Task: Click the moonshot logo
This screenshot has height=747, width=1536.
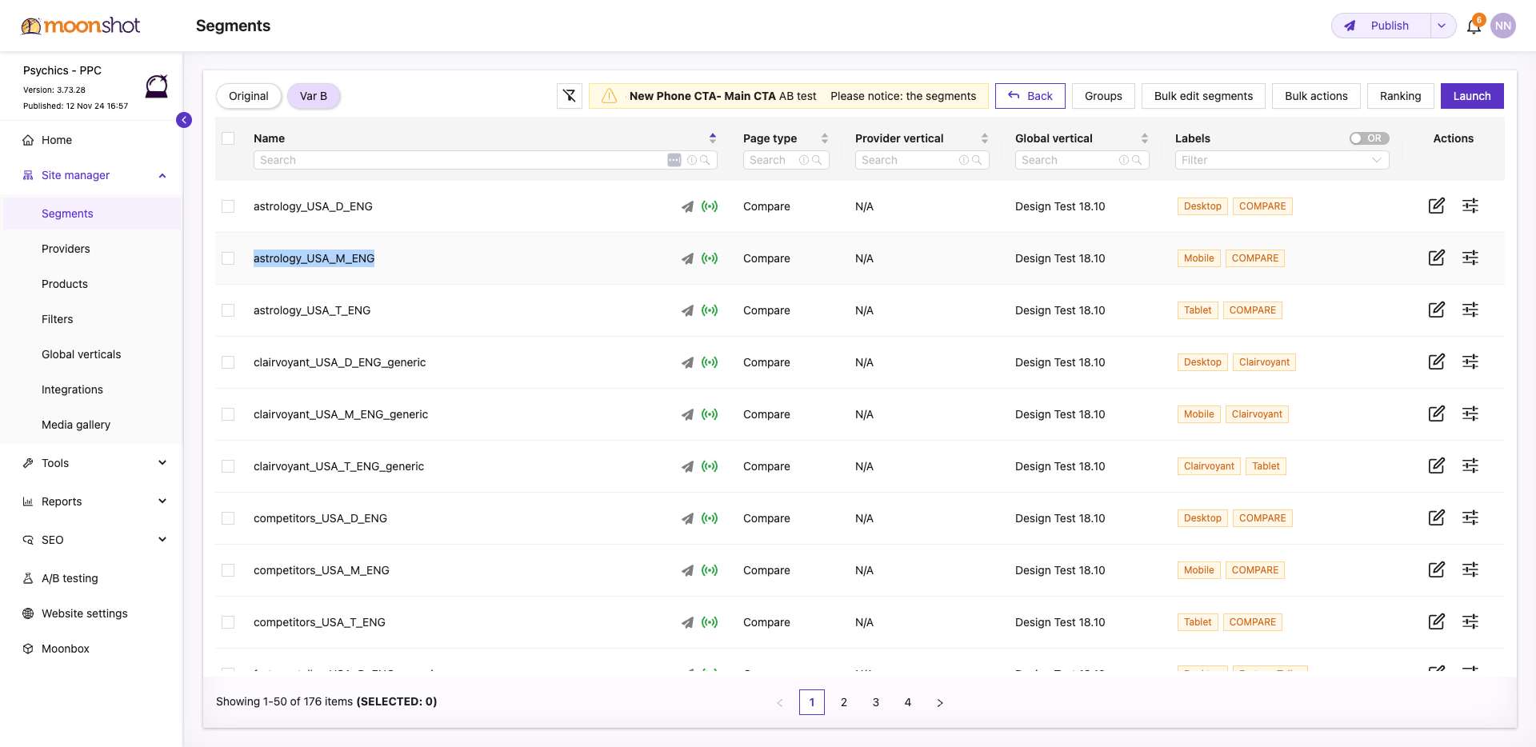Action: pyautogui.click(x=81, y=26)
